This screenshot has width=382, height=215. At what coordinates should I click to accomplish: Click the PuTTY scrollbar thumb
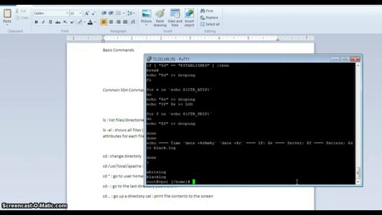358,173
